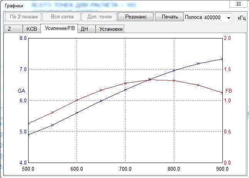Screen dimensions: 249x178
Task: Open the Полоса dropdown arrow
Action: coord(229,18)
